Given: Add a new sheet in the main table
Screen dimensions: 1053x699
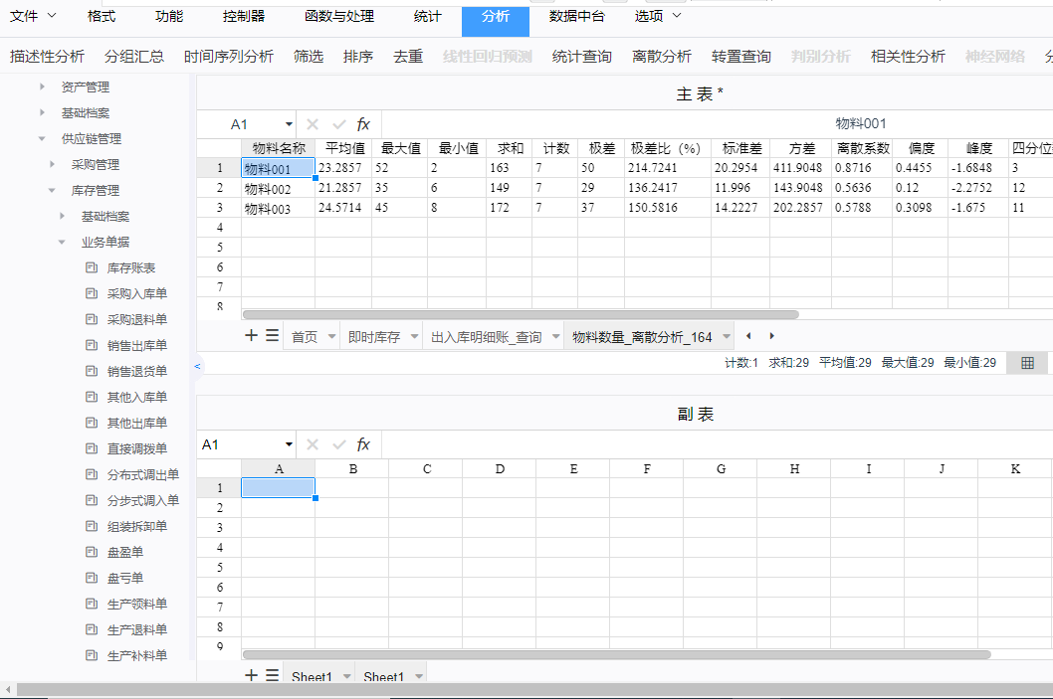Looking at the screenshot, I should coord(252,336).
